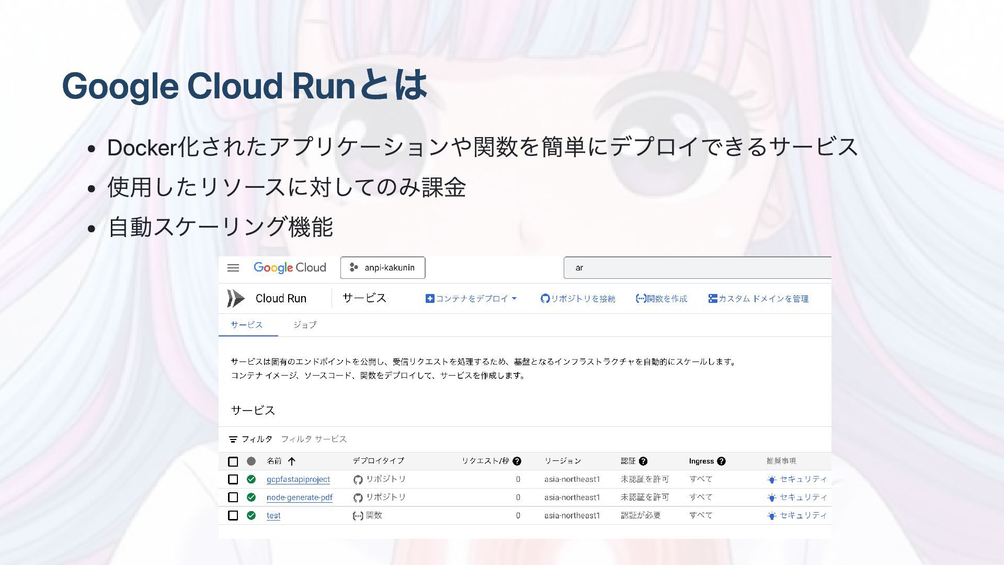Click asia-northeast1 in node-generate-pdf row
This screenshot has width=1004, height=565.
pos(572,498)
